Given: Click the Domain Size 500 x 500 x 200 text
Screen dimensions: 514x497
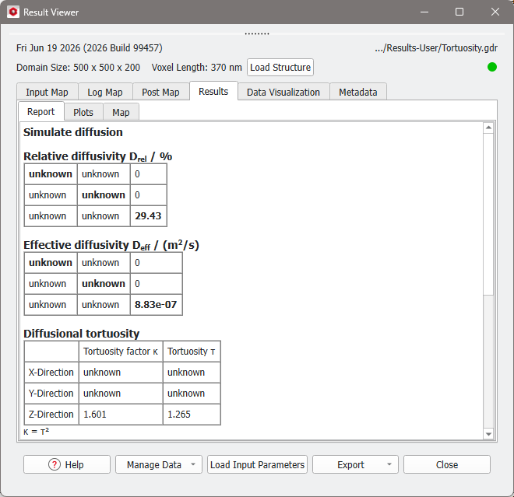Looking at the screenshot, I should 79,68.
